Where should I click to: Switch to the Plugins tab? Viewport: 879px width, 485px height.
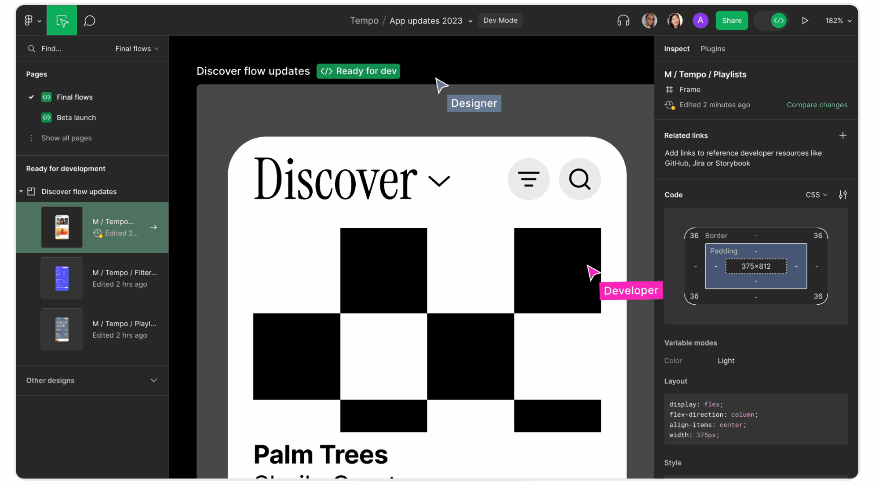712,48
